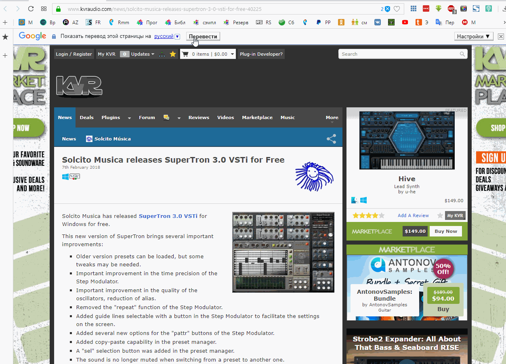This screenshot has height=364, width=506.
Task: Click the browser address bar URL
Action: point(164,9)
